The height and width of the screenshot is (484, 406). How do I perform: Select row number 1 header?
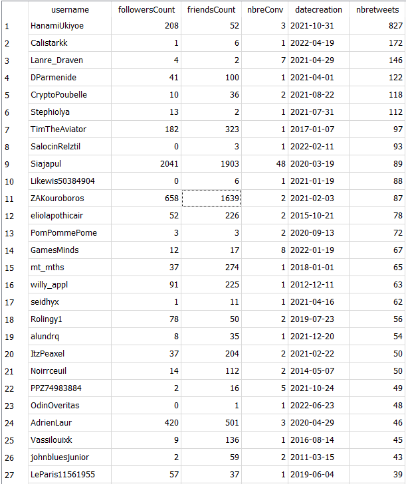tap(7, 26)
